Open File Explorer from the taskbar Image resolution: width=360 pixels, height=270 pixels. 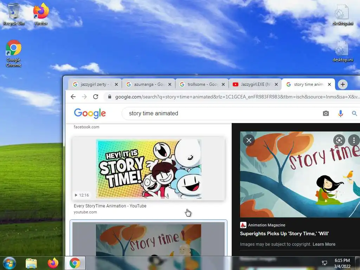pos(31,263)
